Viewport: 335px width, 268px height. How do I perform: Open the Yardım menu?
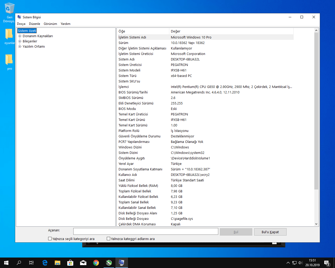(65, 24)
